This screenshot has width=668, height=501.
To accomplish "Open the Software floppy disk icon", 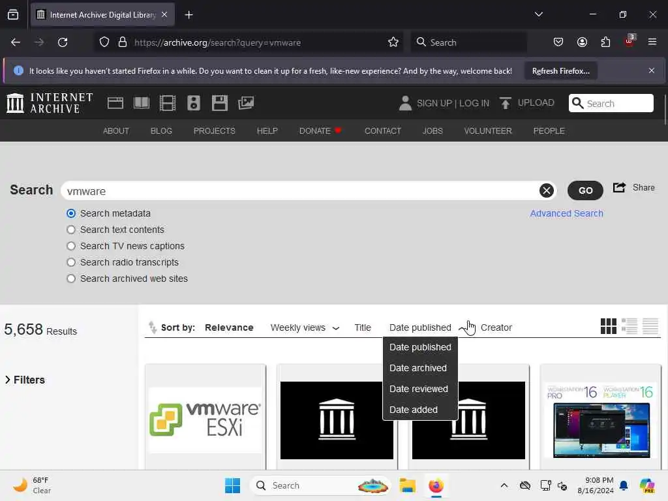I will point(220,103).
